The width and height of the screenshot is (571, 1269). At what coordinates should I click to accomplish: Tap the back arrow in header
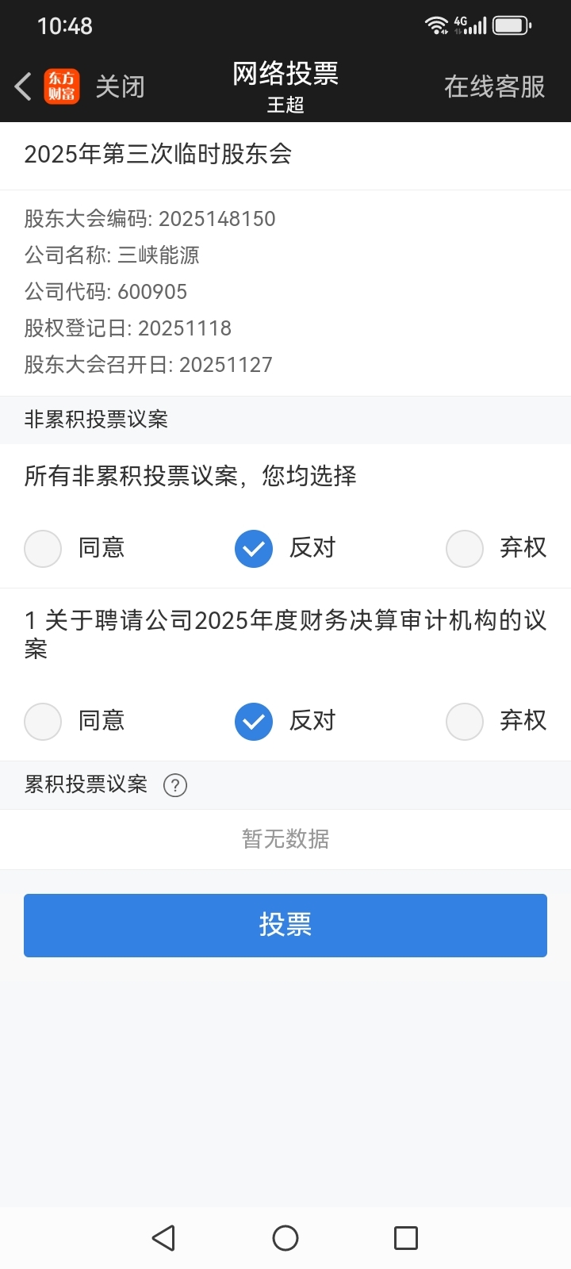click(x=24, y=86)
